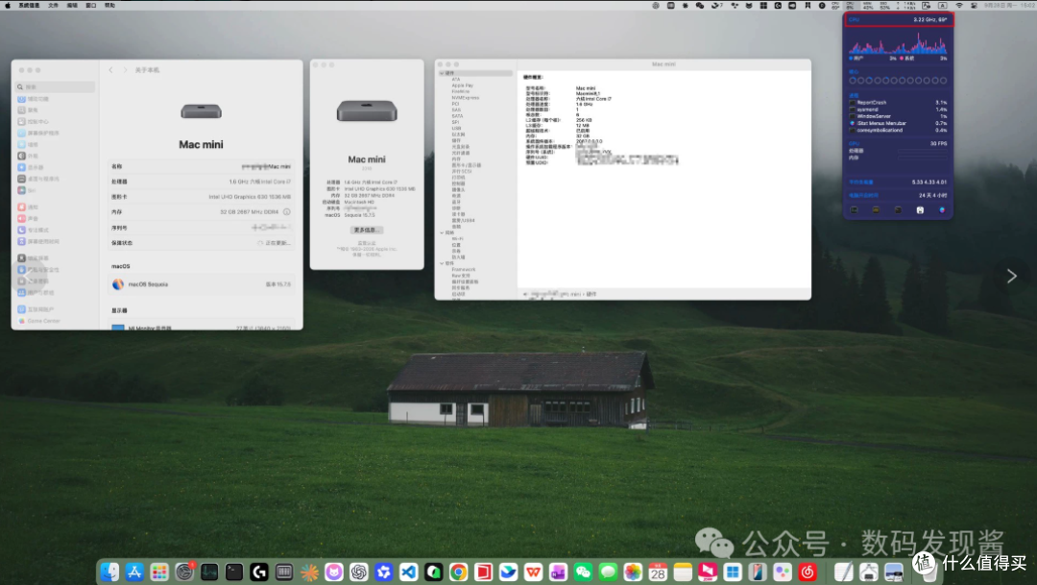Open the Photos app in the Dock
Image resolution: width=1037 pixels, height=585 pixels.
[x=633, y=572]
